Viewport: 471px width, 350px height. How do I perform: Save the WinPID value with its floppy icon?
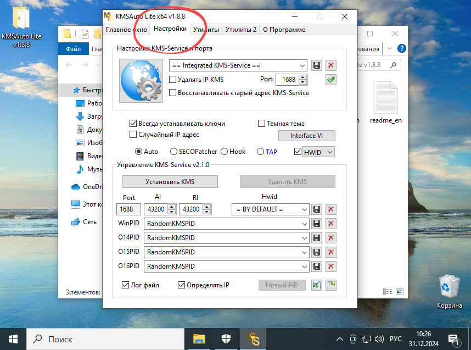316,224
